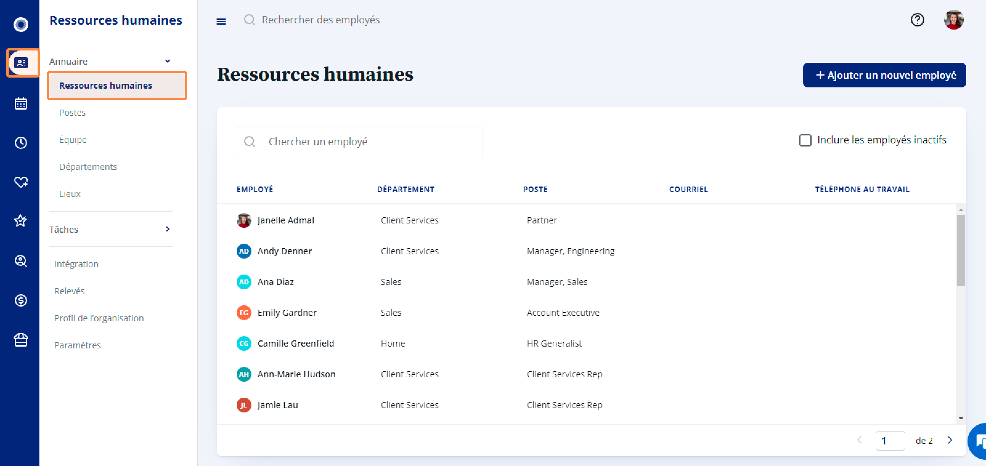The image size is (986, 466).
Task: Click Jamie Lau's JL avatar
Action: tap(244, 405)
